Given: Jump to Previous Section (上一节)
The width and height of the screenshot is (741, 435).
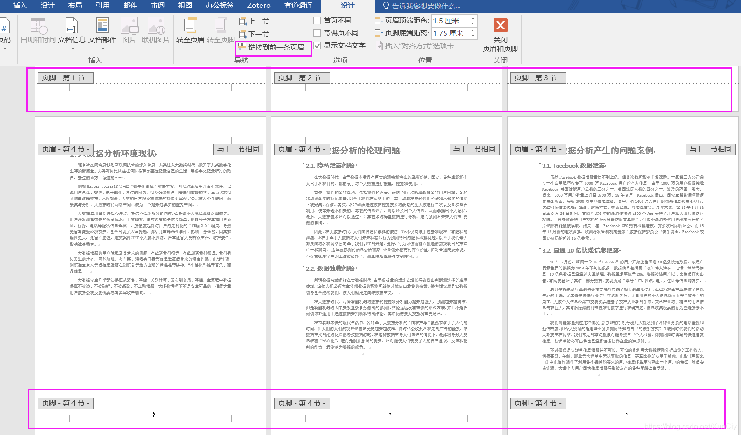Looking at the screenshot, I should click(254, 21).
